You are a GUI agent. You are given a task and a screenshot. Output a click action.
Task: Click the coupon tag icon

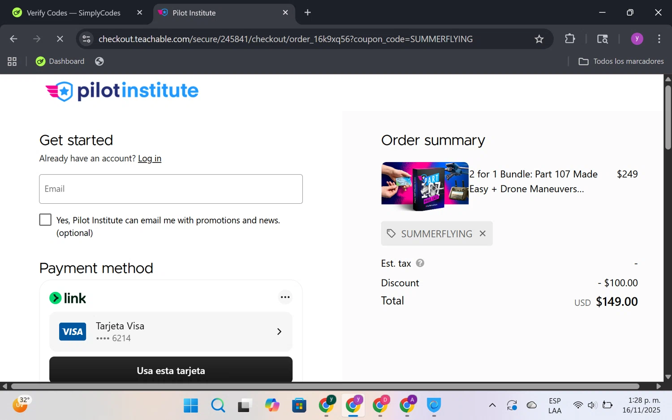[x=391, y=233]
